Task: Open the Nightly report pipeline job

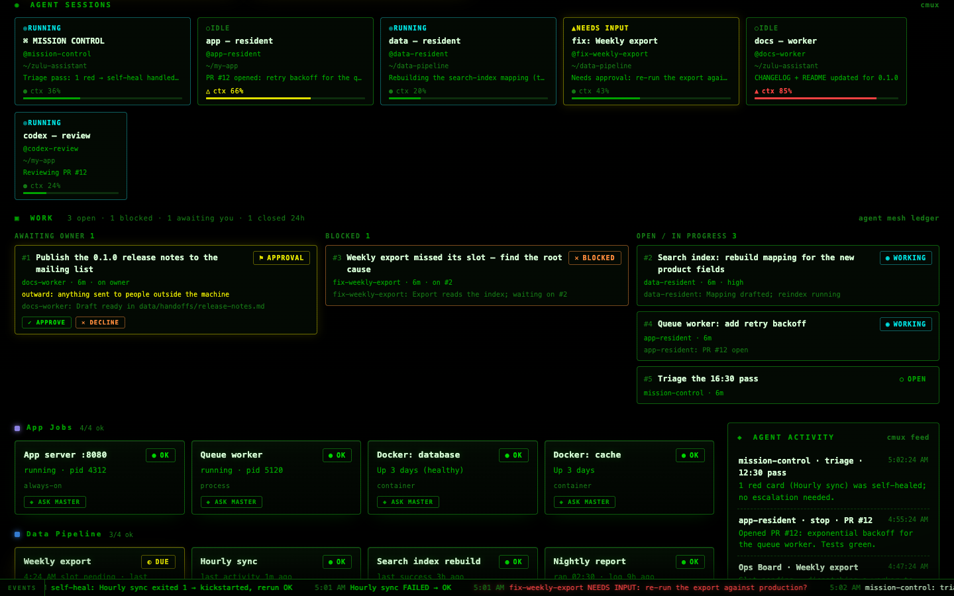Action: [629, 564]
